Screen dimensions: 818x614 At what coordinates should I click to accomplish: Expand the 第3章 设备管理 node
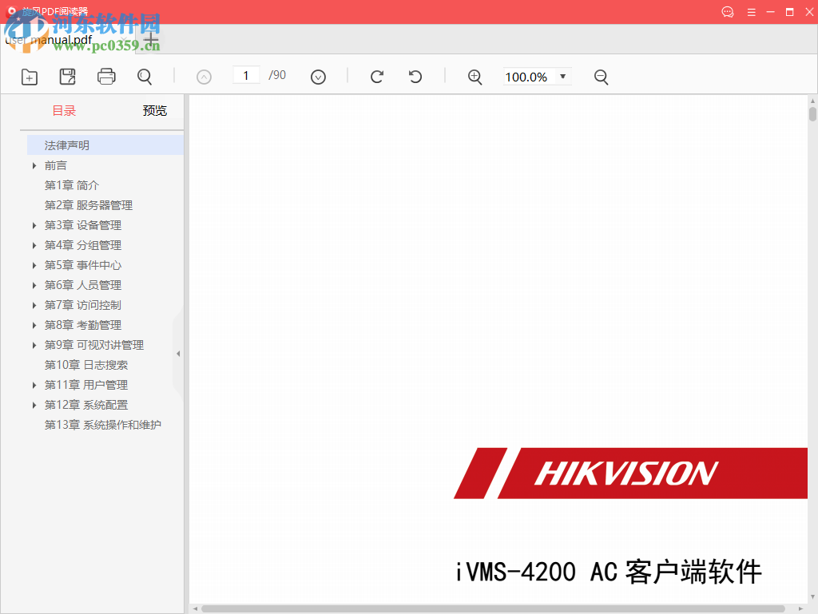[x=34, y=226]
